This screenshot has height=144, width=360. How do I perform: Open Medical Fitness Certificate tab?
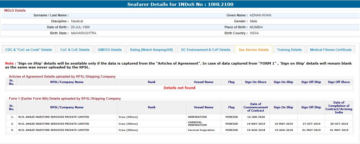331,50
